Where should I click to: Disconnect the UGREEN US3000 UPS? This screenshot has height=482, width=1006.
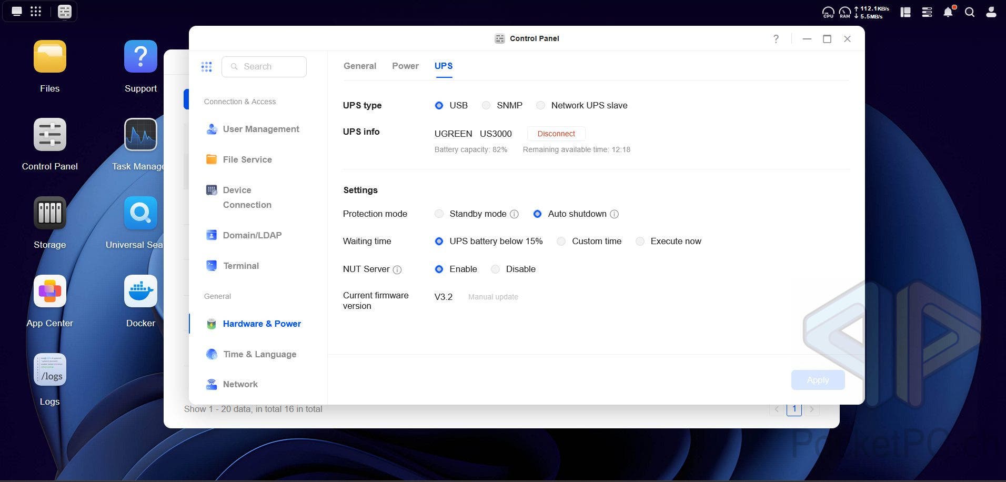[x=556, y=134]
